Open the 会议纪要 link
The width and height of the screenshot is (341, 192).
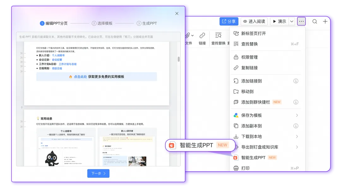57,60
